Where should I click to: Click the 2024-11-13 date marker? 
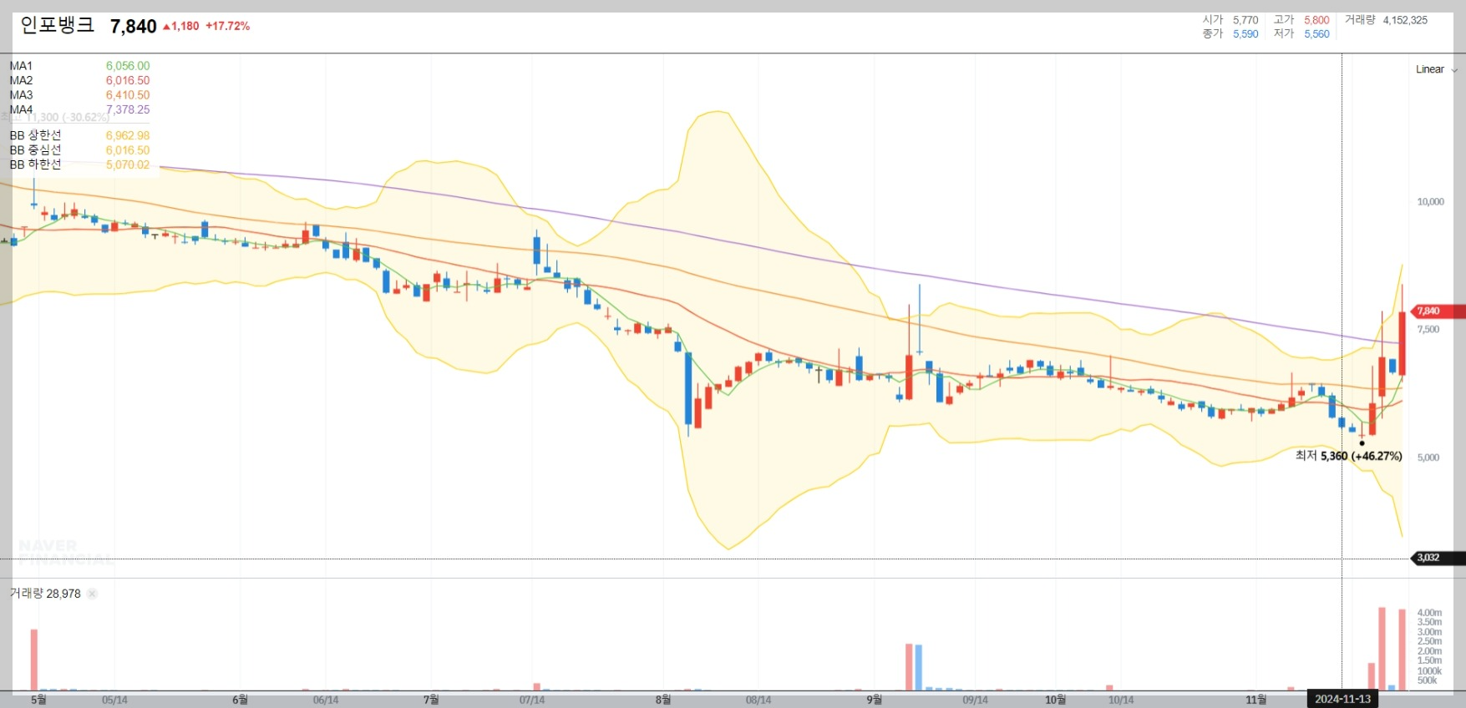coord(1342,700)
